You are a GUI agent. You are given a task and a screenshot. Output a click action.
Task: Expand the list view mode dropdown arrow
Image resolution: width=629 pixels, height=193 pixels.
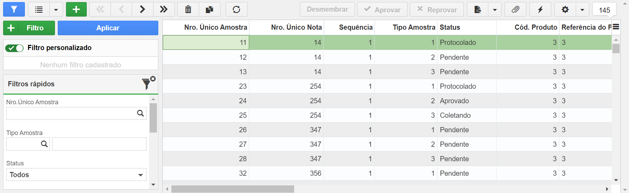click(56, 10)
